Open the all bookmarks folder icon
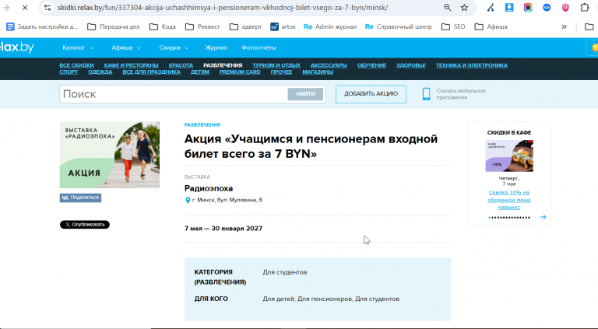 589,26
